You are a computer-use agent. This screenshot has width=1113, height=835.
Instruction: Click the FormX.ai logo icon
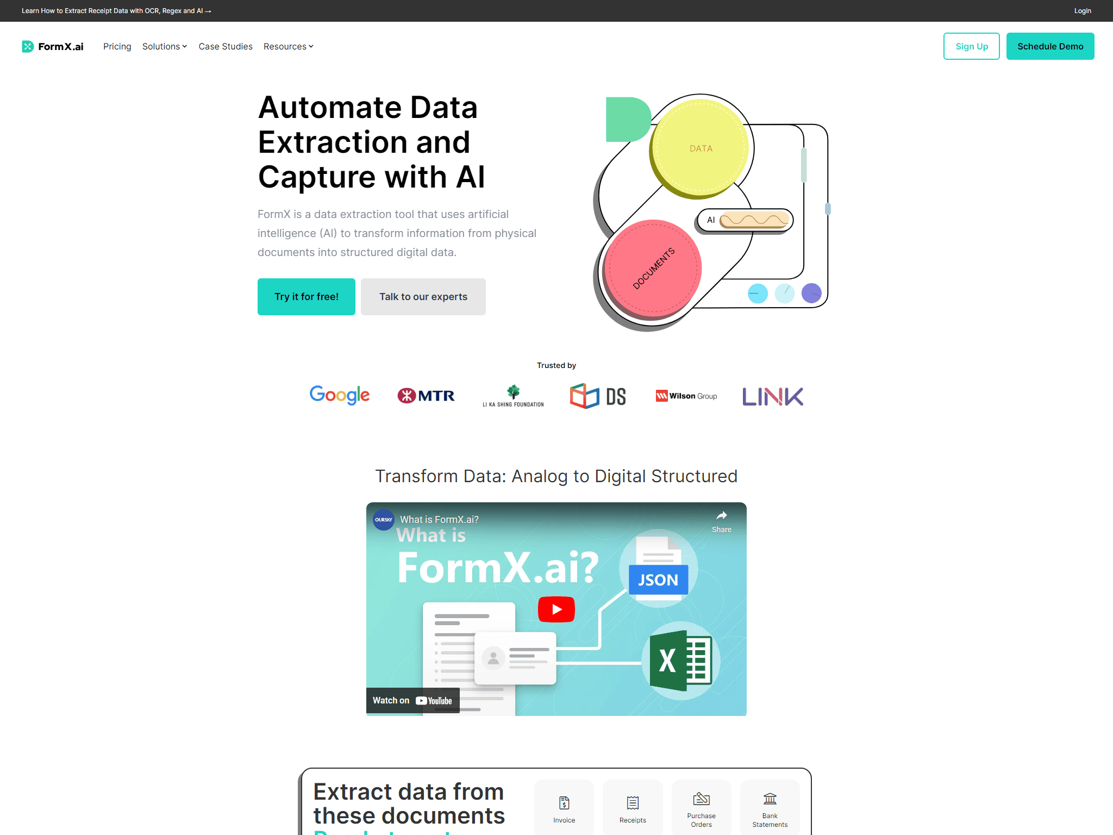coord(28,47)
